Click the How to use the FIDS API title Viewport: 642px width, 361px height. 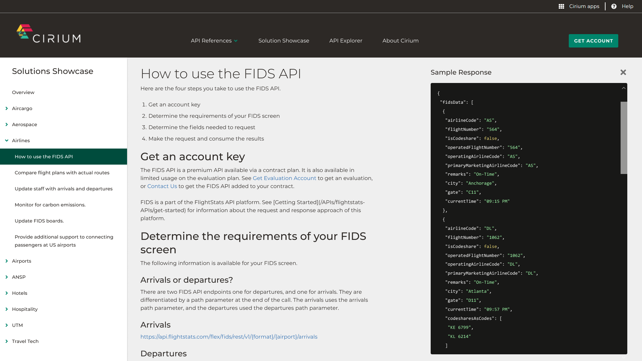221,74
